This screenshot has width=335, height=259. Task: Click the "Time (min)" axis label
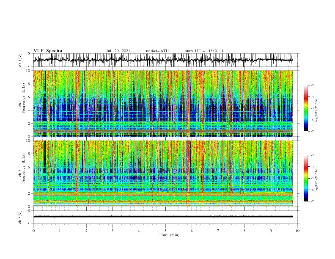pyautogui.click(x=169, y=235)
